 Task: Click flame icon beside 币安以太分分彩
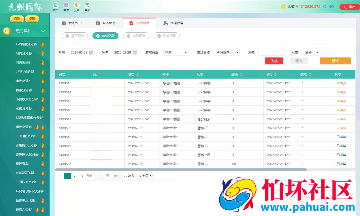pyautogui.click(x=43, y=100)
